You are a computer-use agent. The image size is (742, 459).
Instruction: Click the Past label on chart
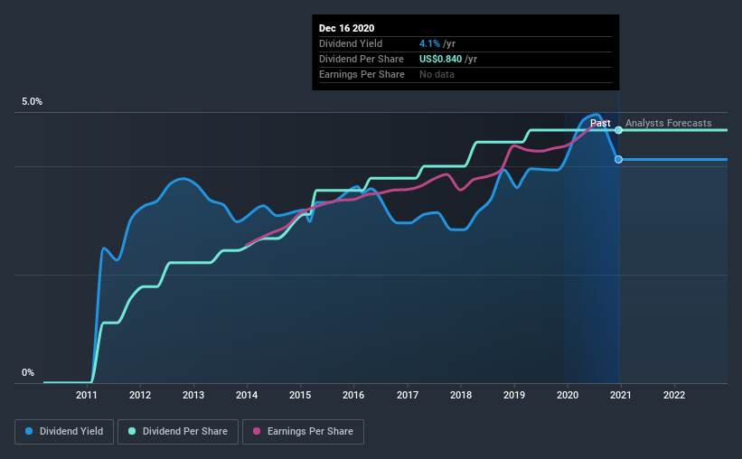pyautogui.click(x=600, y=123)
